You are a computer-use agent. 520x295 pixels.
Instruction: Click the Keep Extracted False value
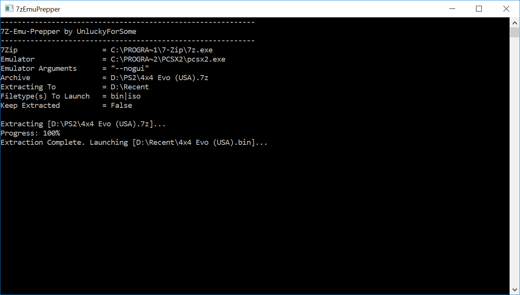[x=121, y=105]
